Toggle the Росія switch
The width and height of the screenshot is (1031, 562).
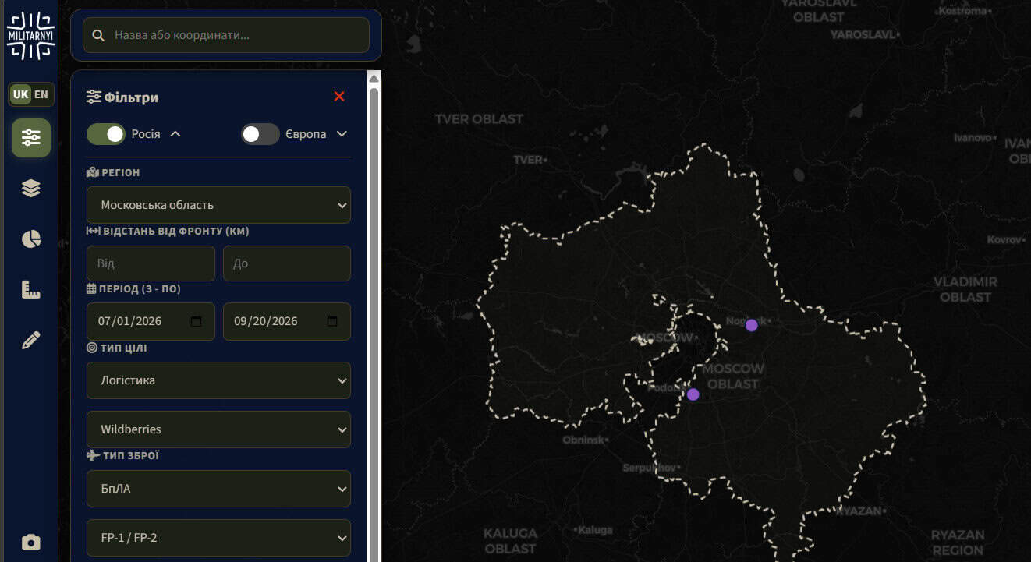coord(106,134)
